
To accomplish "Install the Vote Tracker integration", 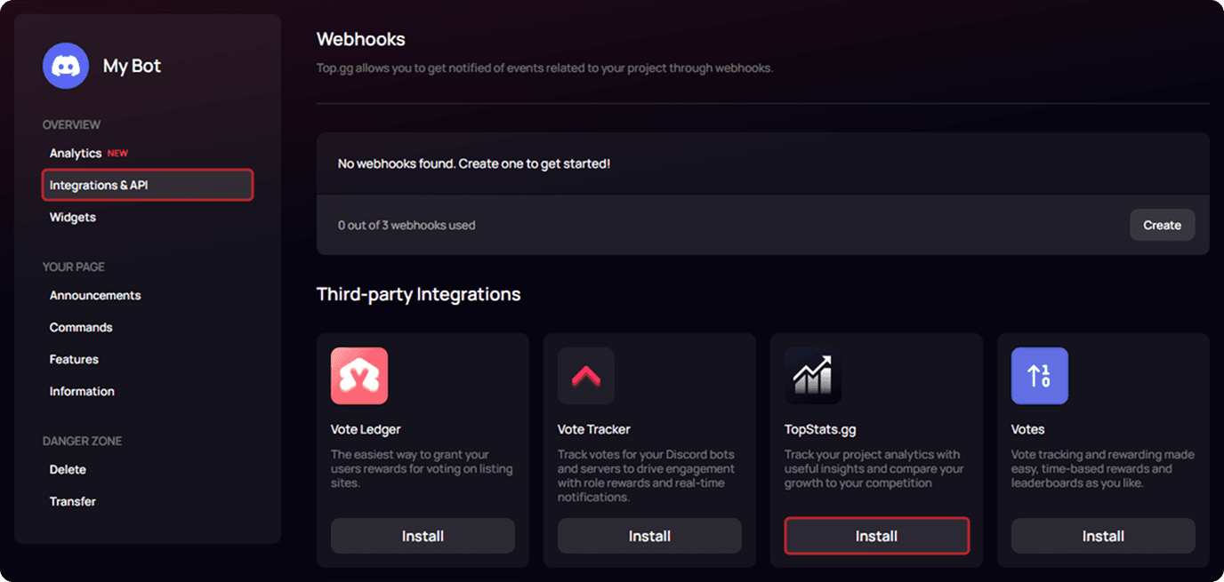I will pyautogui.click(x=649, y=536).
